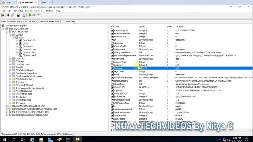
Task: Open history dropdown green down arrow
Action: point(38,15)
